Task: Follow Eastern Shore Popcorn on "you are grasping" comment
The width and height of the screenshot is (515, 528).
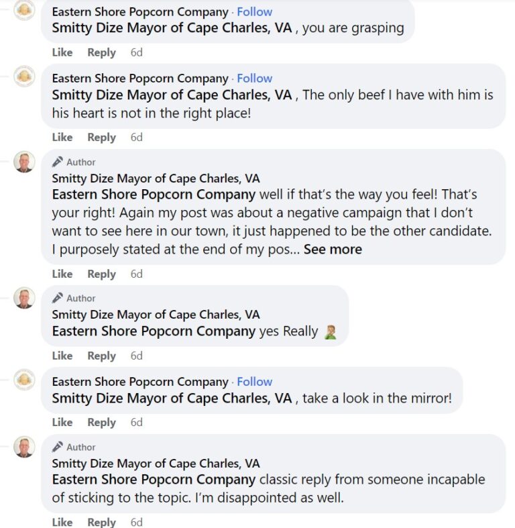Action: [255, 12]
